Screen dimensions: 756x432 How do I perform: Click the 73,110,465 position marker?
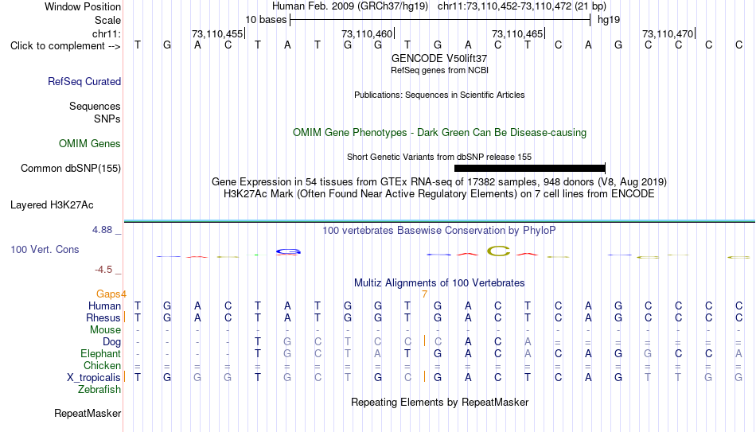point(518,33)
